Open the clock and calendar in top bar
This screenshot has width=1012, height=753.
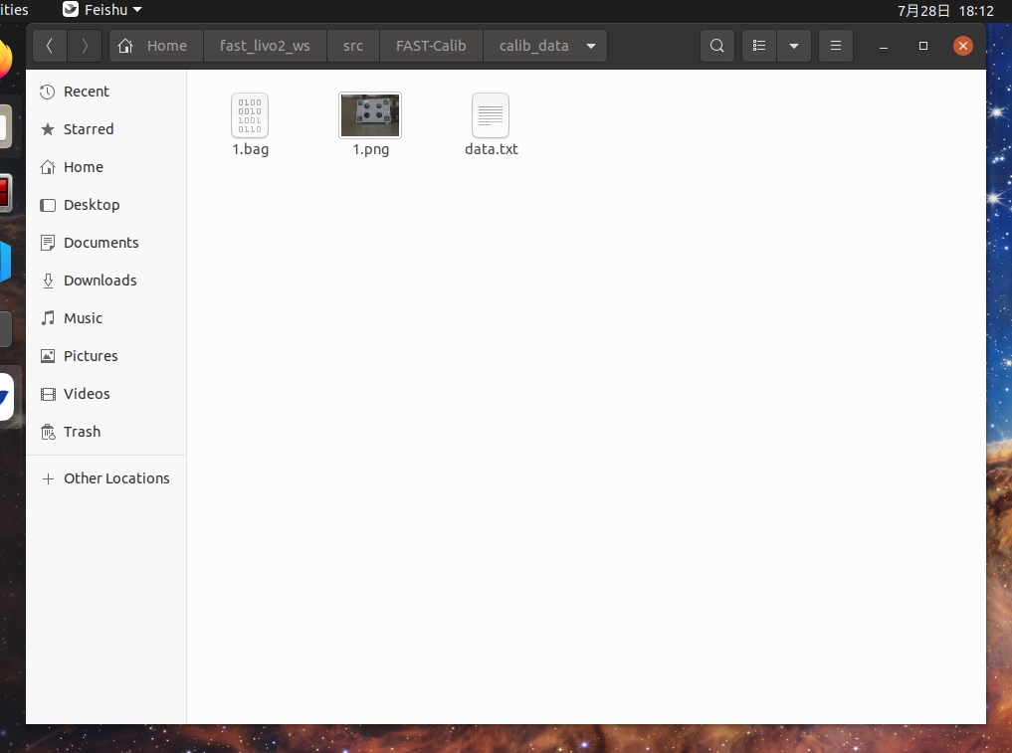(x=945, y=11)
